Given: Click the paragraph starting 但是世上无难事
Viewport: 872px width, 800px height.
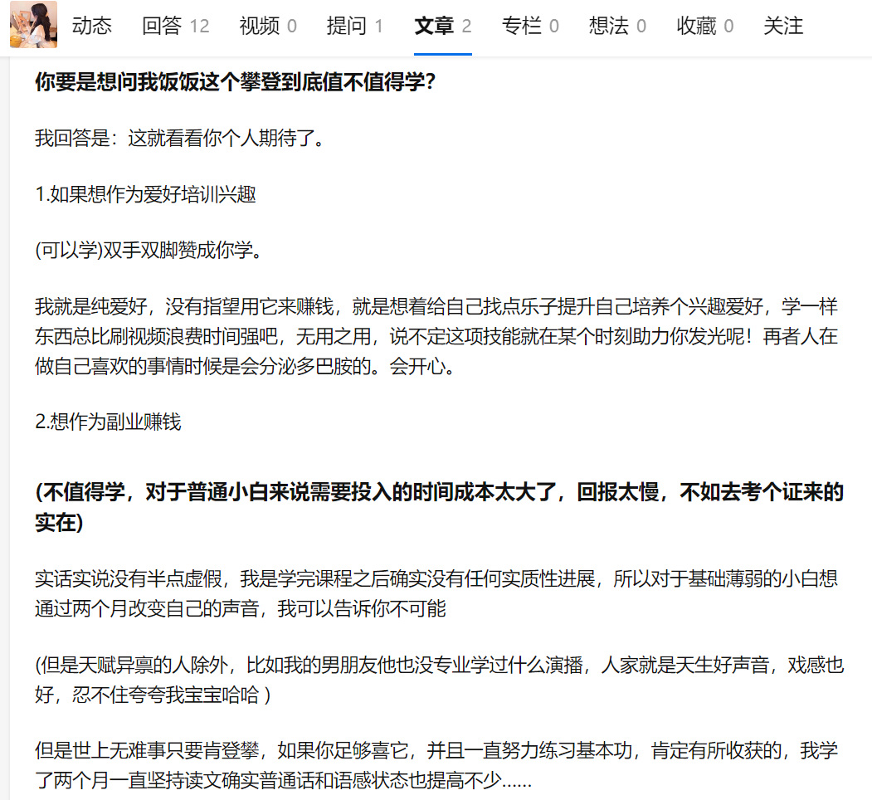Looking at the screenshot, I should point(436,765).
